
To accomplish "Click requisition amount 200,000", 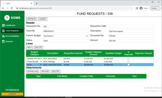I will 73,59.
